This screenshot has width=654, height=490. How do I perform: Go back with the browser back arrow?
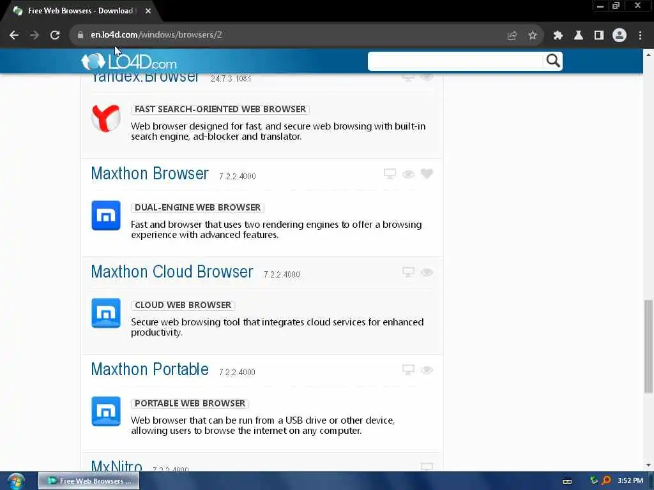point(14,35)
